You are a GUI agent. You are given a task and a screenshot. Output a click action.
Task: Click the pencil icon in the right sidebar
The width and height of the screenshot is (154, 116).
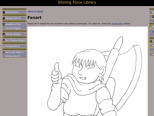click(151, 12)
